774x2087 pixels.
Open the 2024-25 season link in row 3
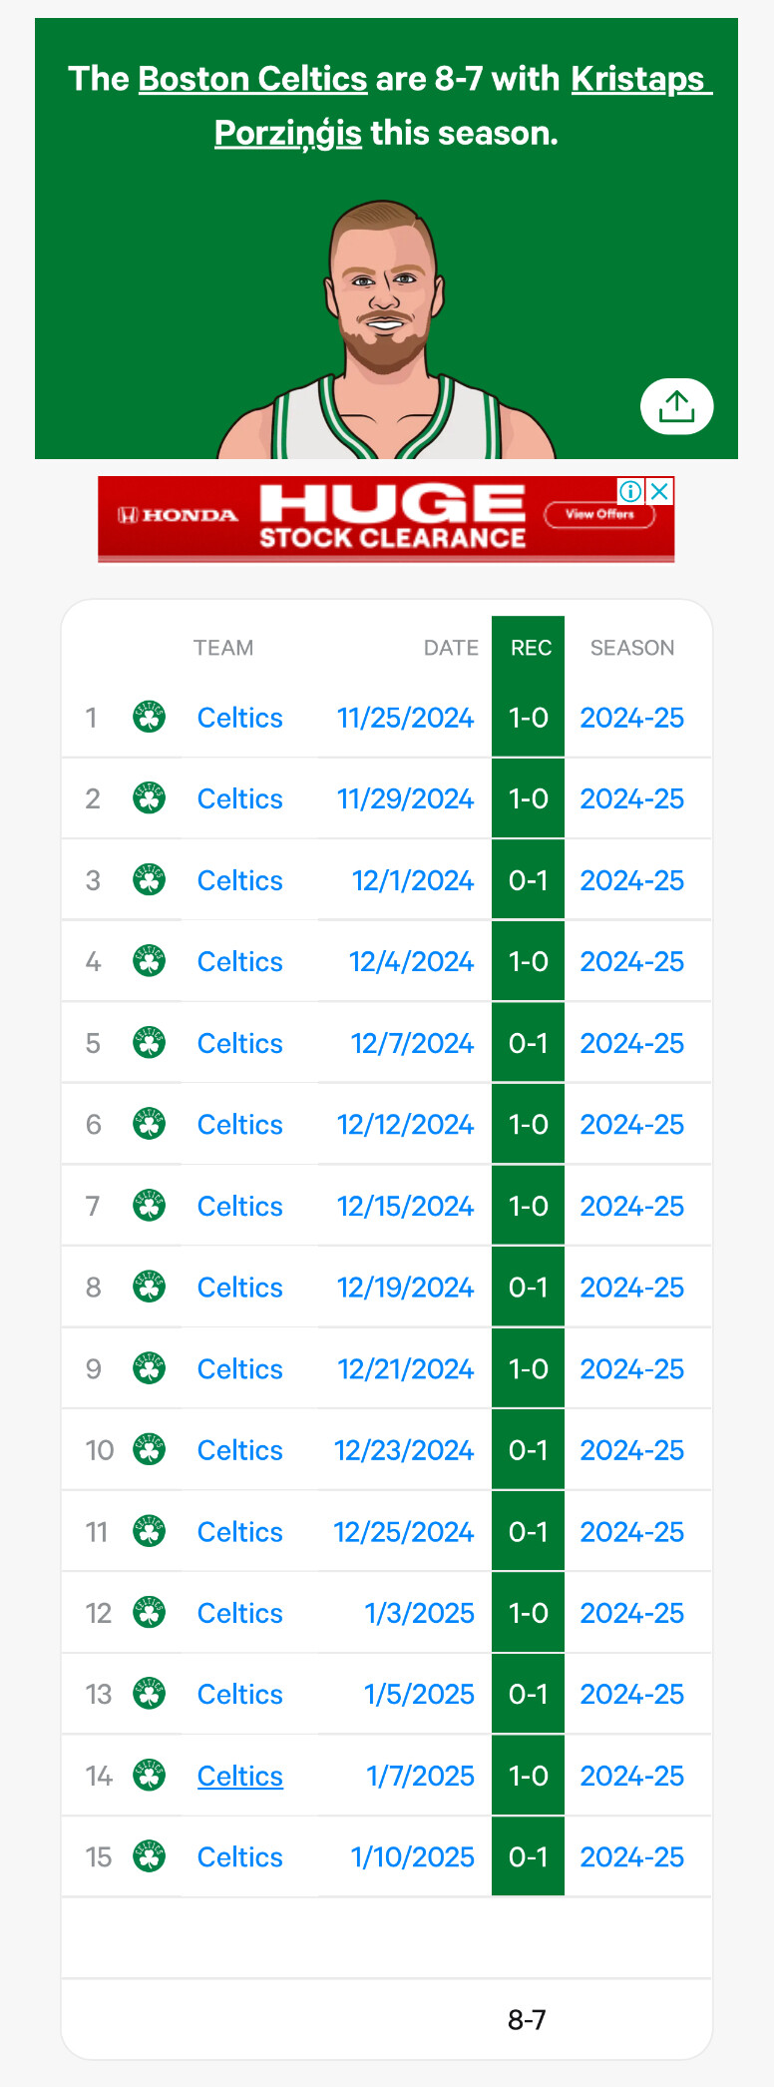[x=632, y=880]
